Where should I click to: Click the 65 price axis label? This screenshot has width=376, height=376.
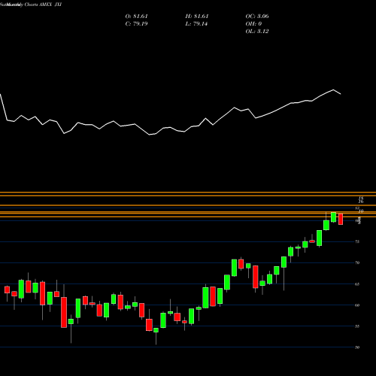pyautogui.click(x=357, y=284)
